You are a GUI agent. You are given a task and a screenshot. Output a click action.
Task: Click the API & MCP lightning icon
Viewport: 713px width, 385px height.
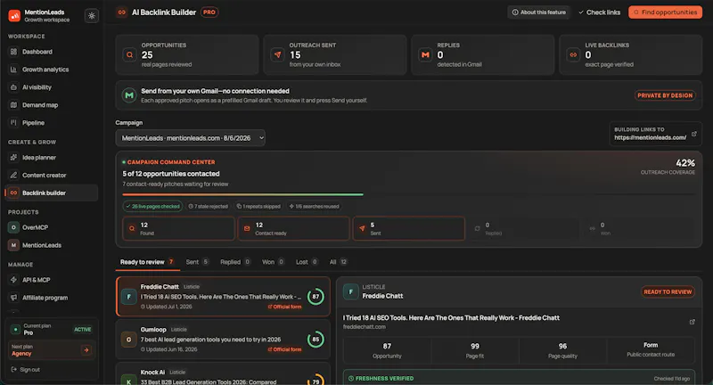pyautogui.click(x=13, y=280)
